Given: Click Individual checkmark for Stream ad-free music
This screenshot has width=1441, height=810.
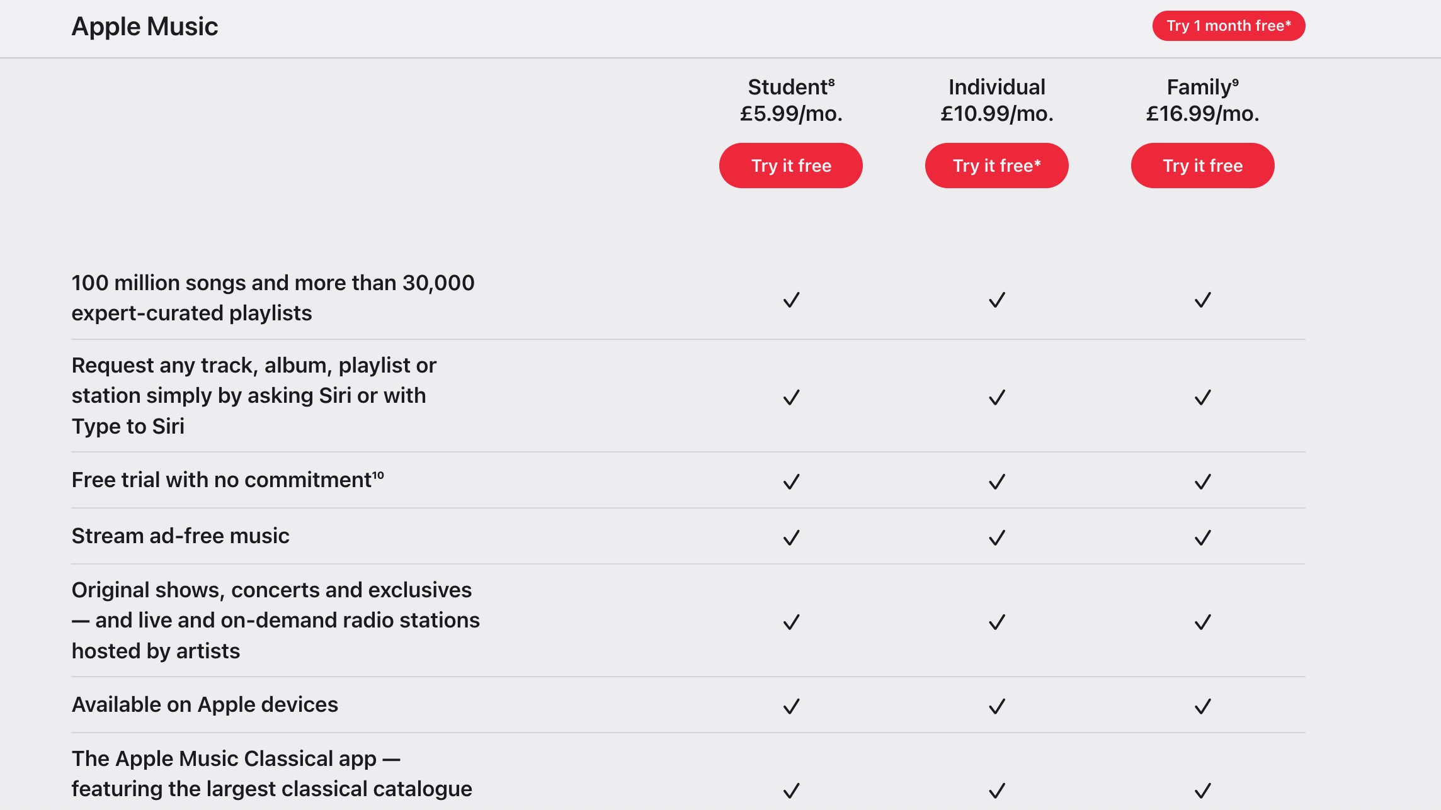Looking at the screenshot, I should pyautogui.click(x=996, y=537).
